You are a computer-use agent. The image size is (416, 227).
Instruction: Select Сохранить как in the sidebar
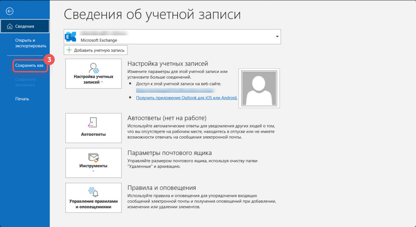pyautogui.click(x=29, y=65)
